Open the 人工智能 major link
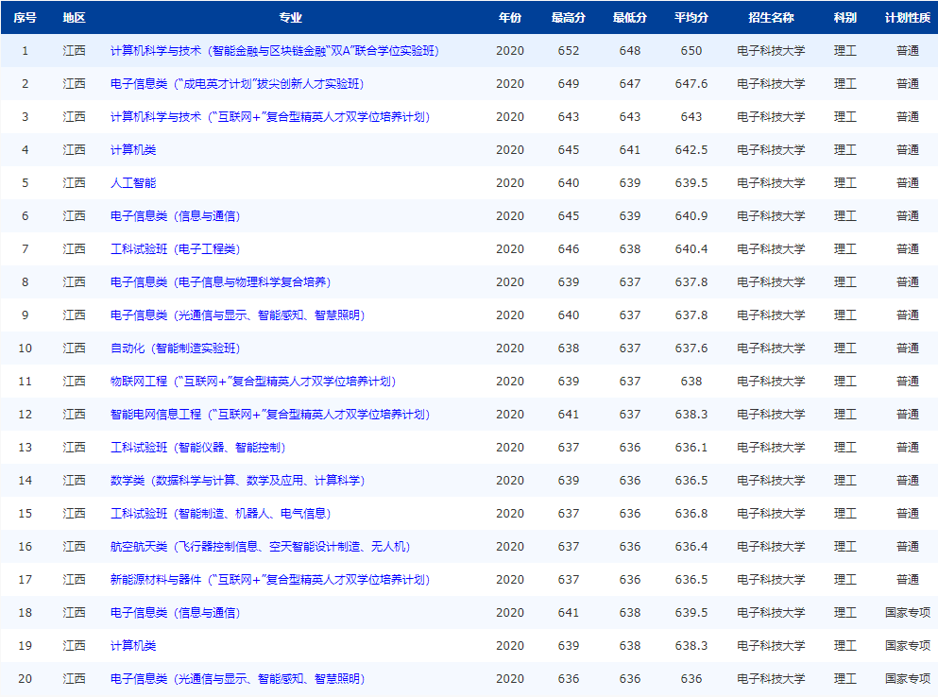Viewport: 938px width, 697px height. pos(133,182)
